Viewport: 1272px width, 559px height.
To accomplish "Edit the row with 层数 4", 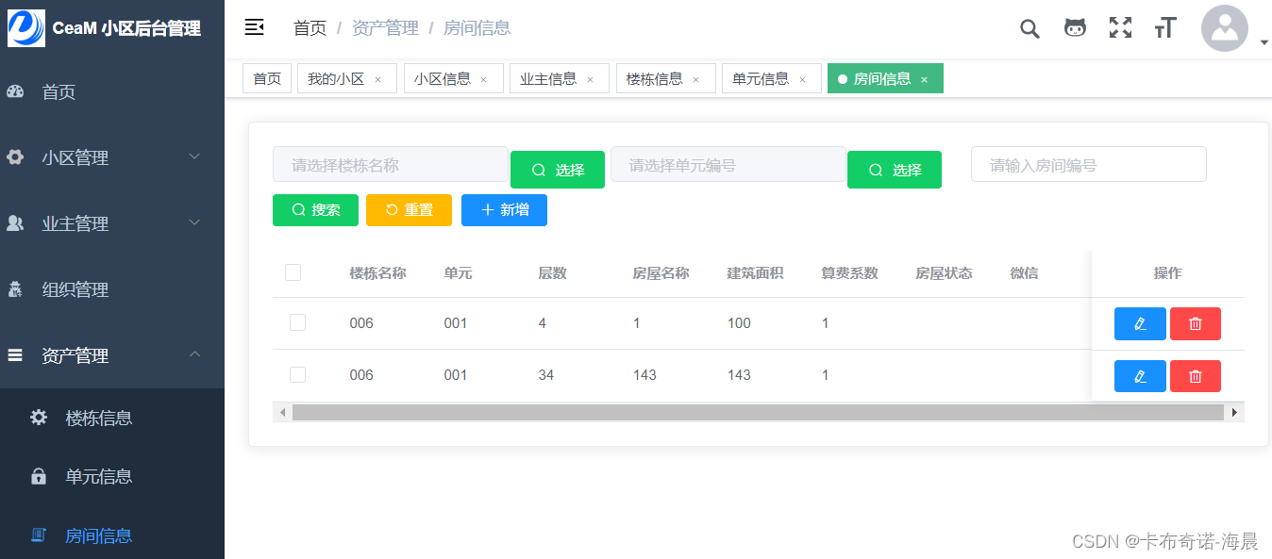I will click(1140, 323).
